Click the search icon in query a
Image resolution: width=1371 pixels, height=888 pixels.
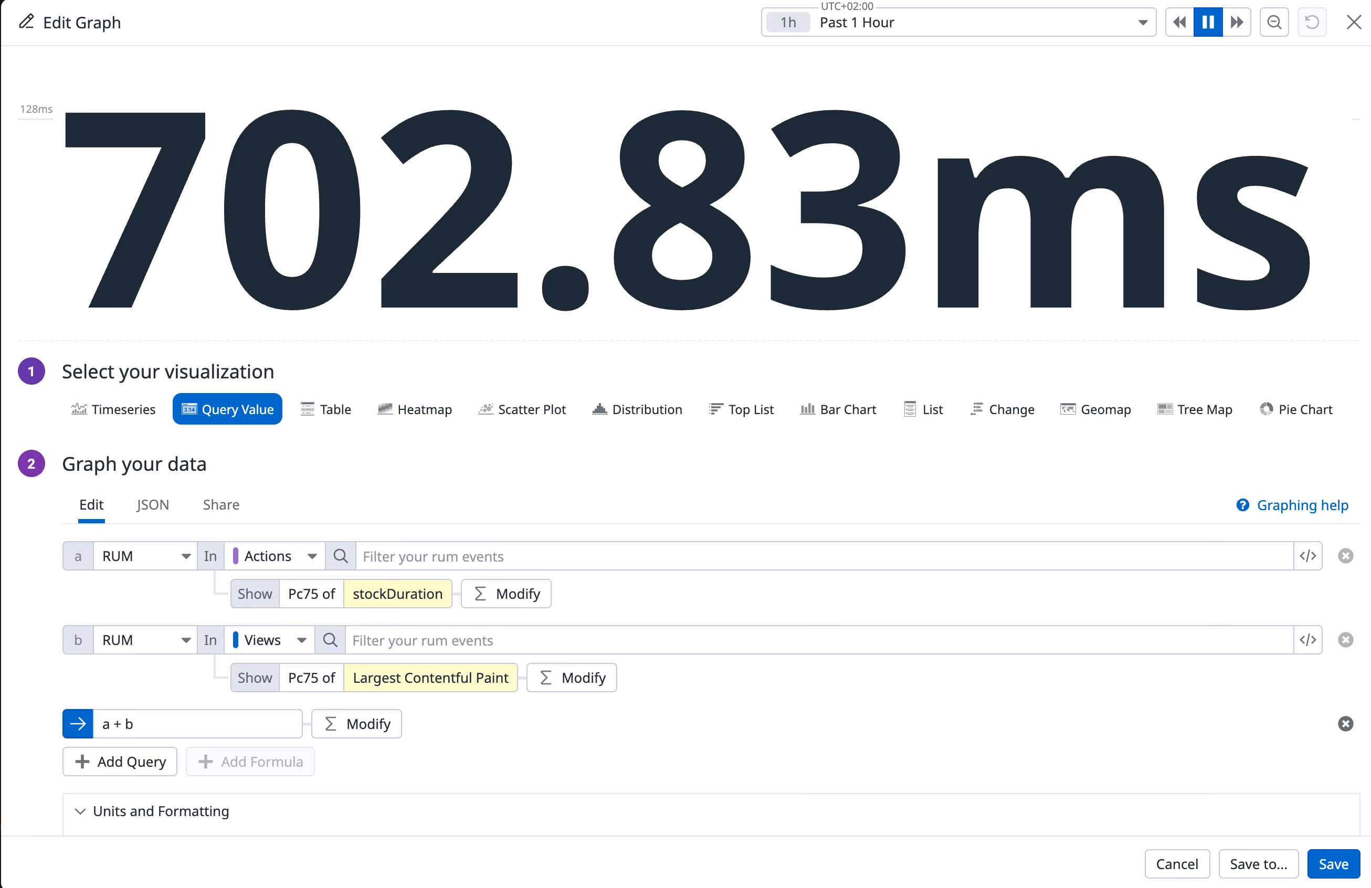tap(341, 556)
